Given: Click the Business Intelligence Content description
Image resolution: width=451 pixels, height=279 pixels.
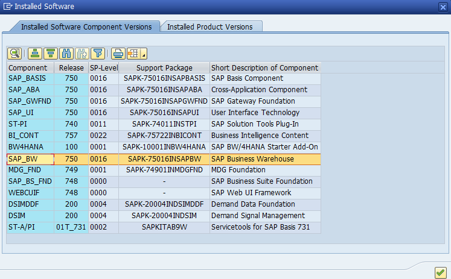Looking at the screenshot, I should (x=265, y=136).
